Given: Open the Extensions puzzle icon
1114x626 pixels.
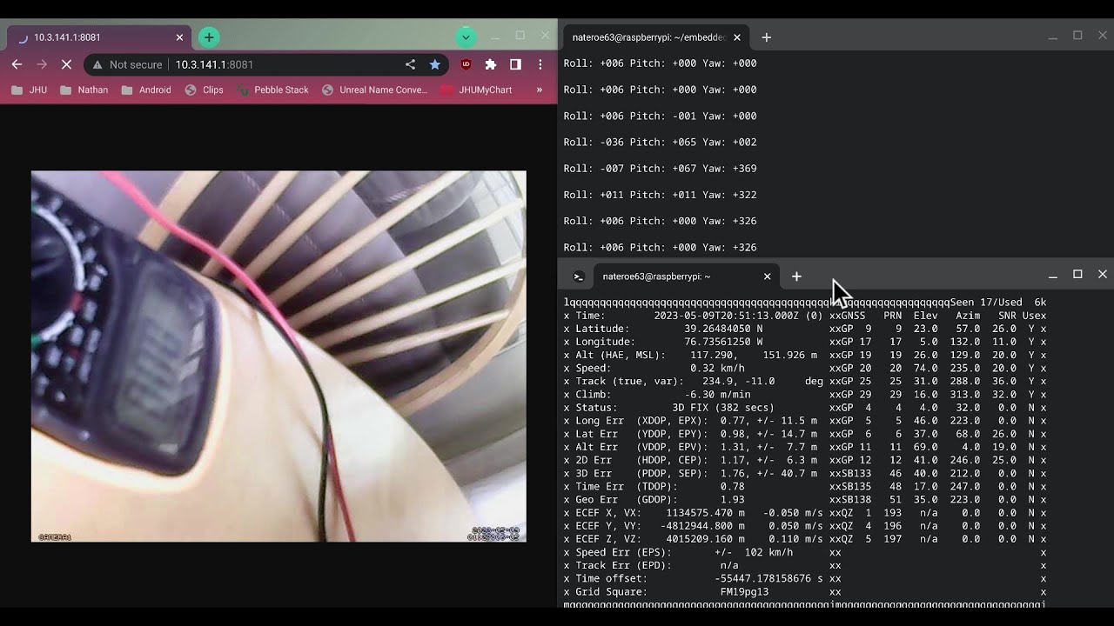Looking at the screenshot, I should tap(491, 64).
